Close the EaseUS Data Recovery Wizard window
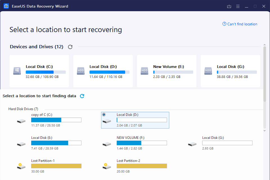270x180 pixels. pyautogui.click(x=264, y=6)
